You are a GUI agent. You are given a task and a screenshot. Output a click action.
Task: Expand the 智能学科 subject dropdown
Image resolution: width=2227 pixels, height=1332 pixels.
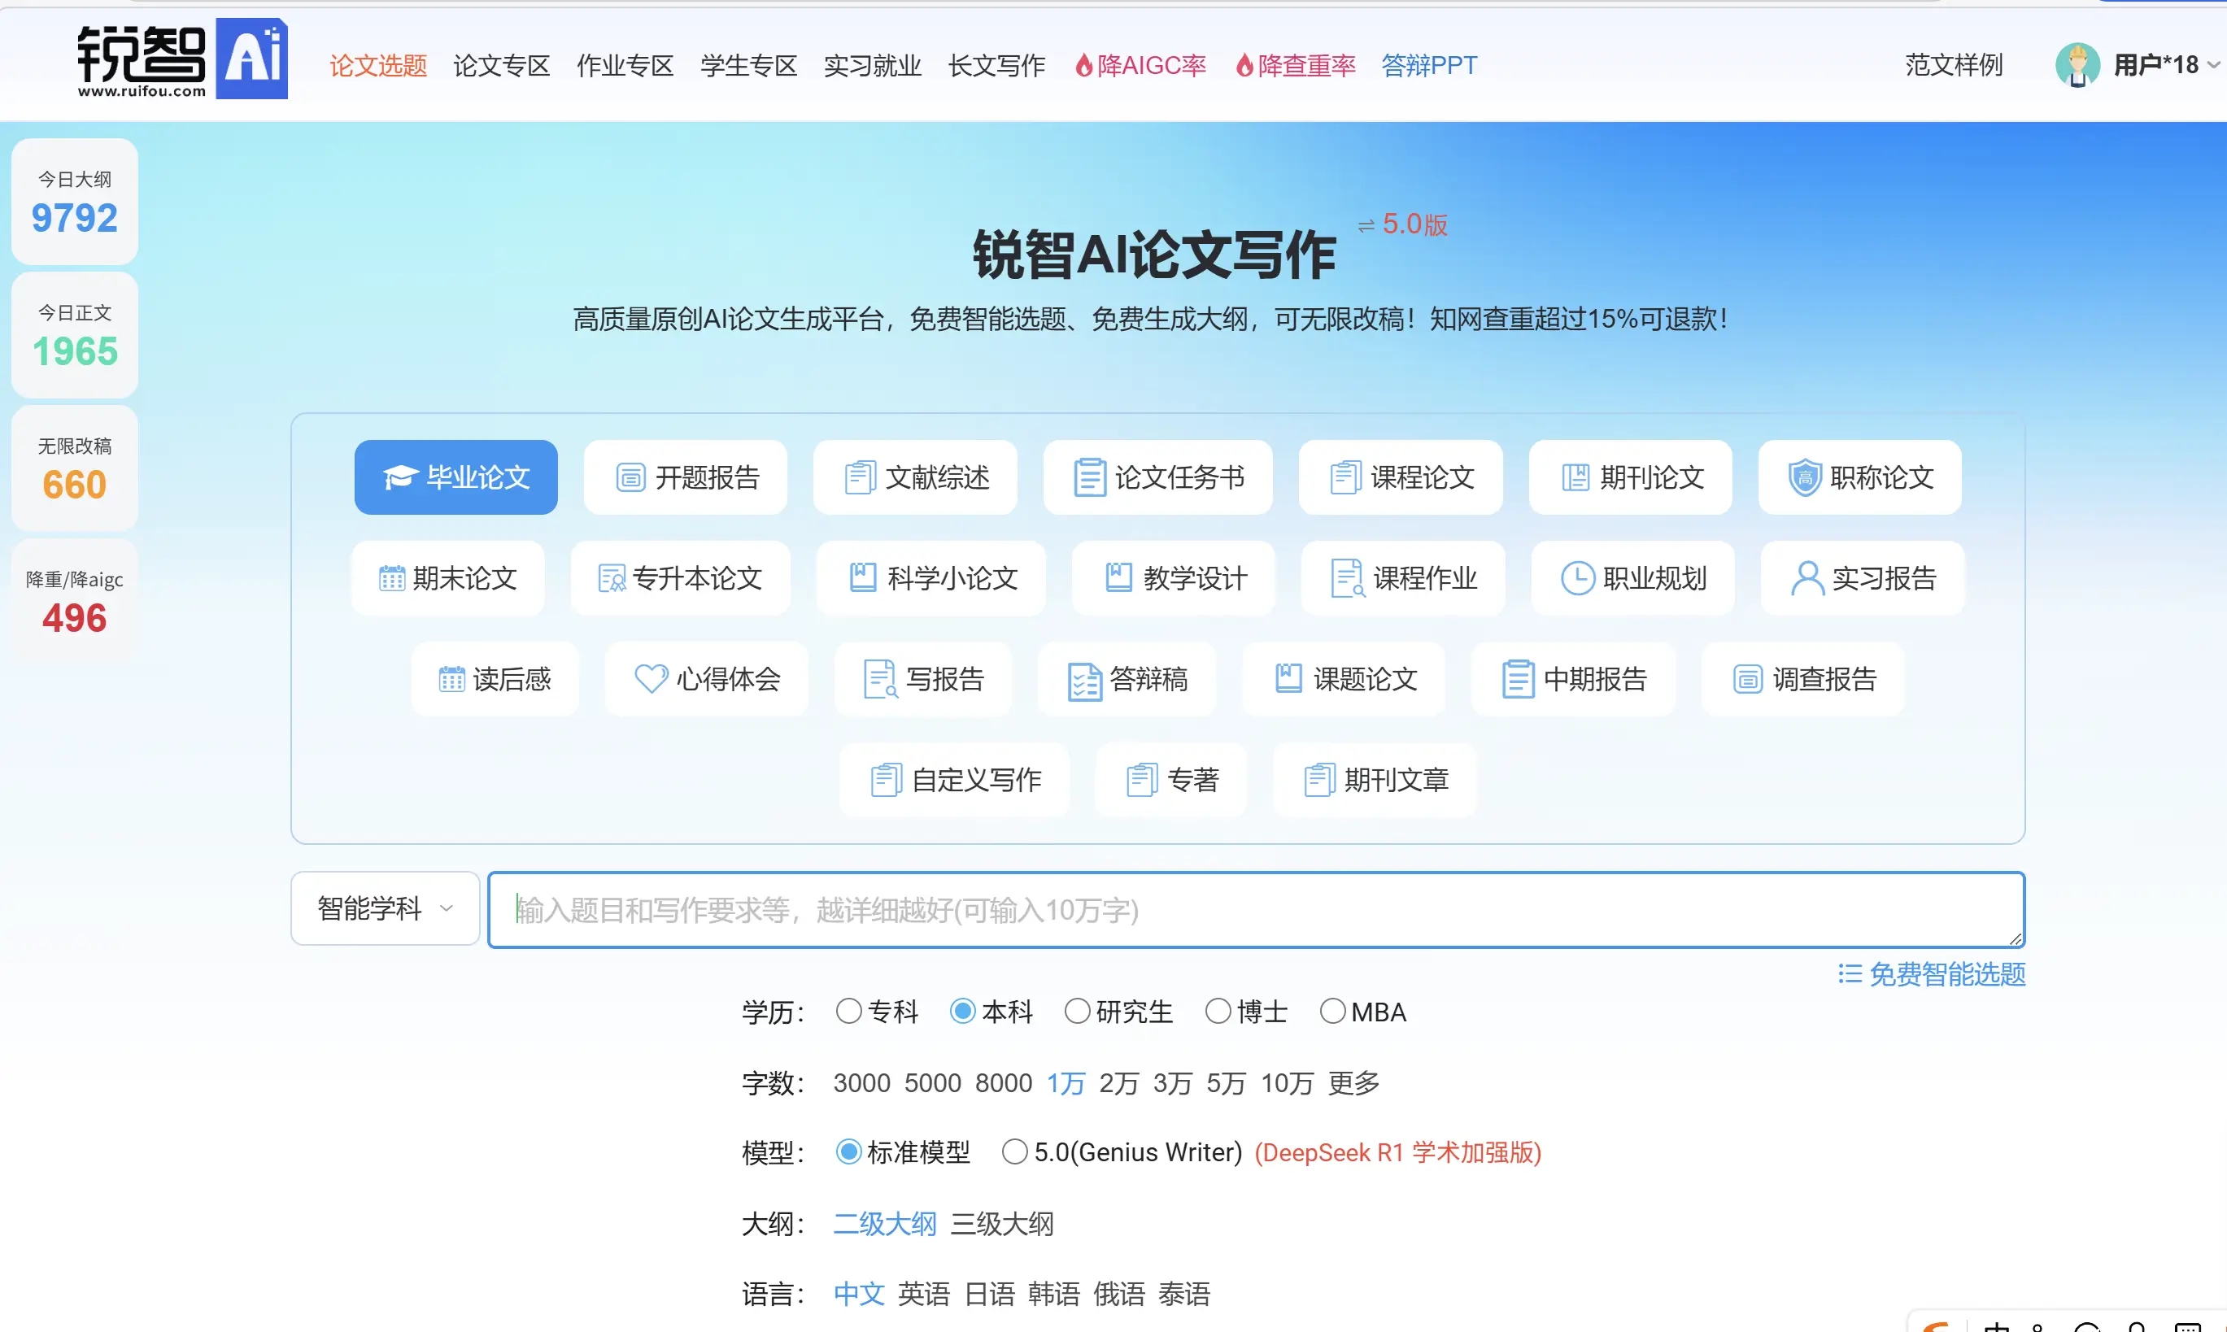click(x=384, y=908)
